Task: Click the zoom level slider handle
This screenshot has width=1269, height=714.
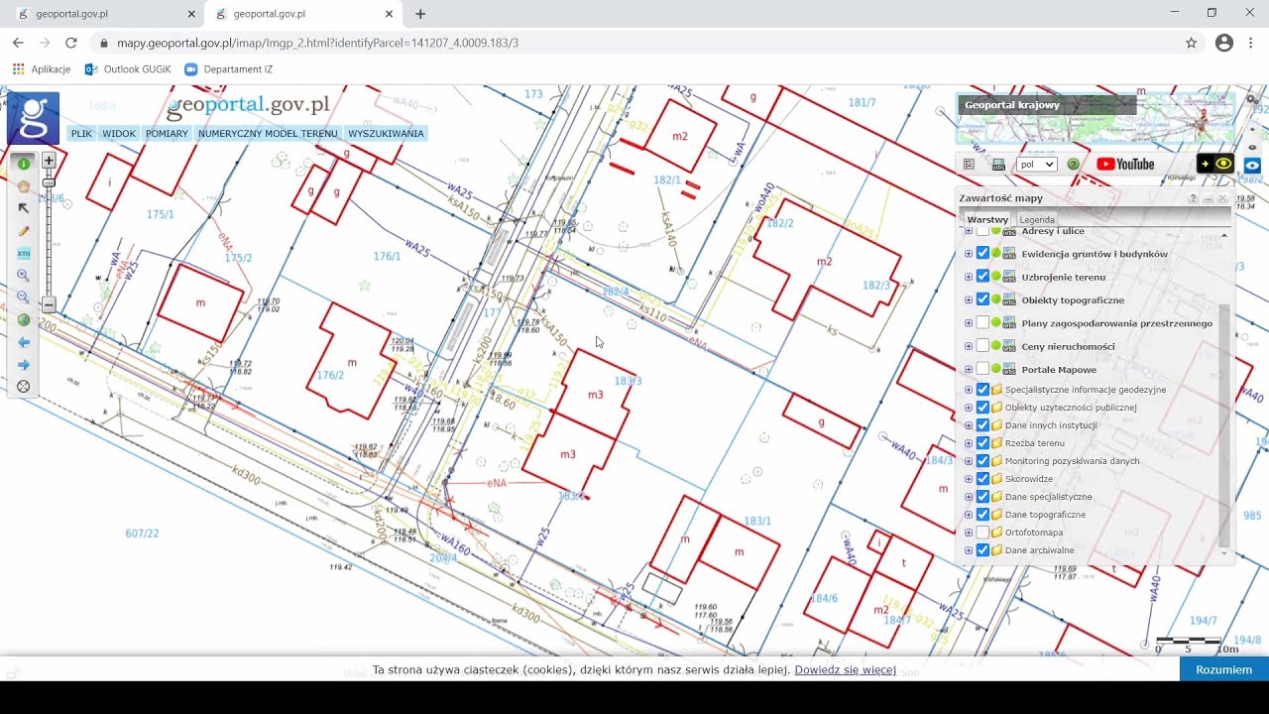Action: 49,182
